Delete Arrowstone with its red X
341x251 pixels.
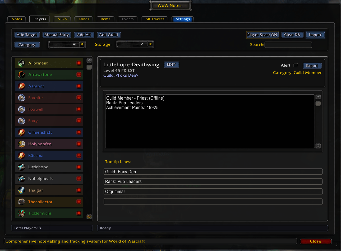click(79, 75)
